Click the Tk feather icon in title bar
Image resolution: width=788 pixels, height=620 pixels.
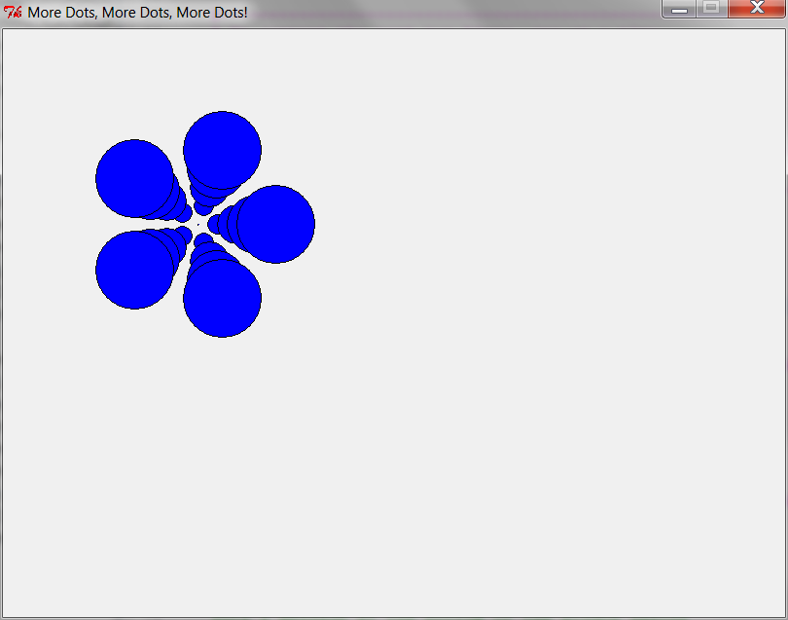tap(13, 13)
